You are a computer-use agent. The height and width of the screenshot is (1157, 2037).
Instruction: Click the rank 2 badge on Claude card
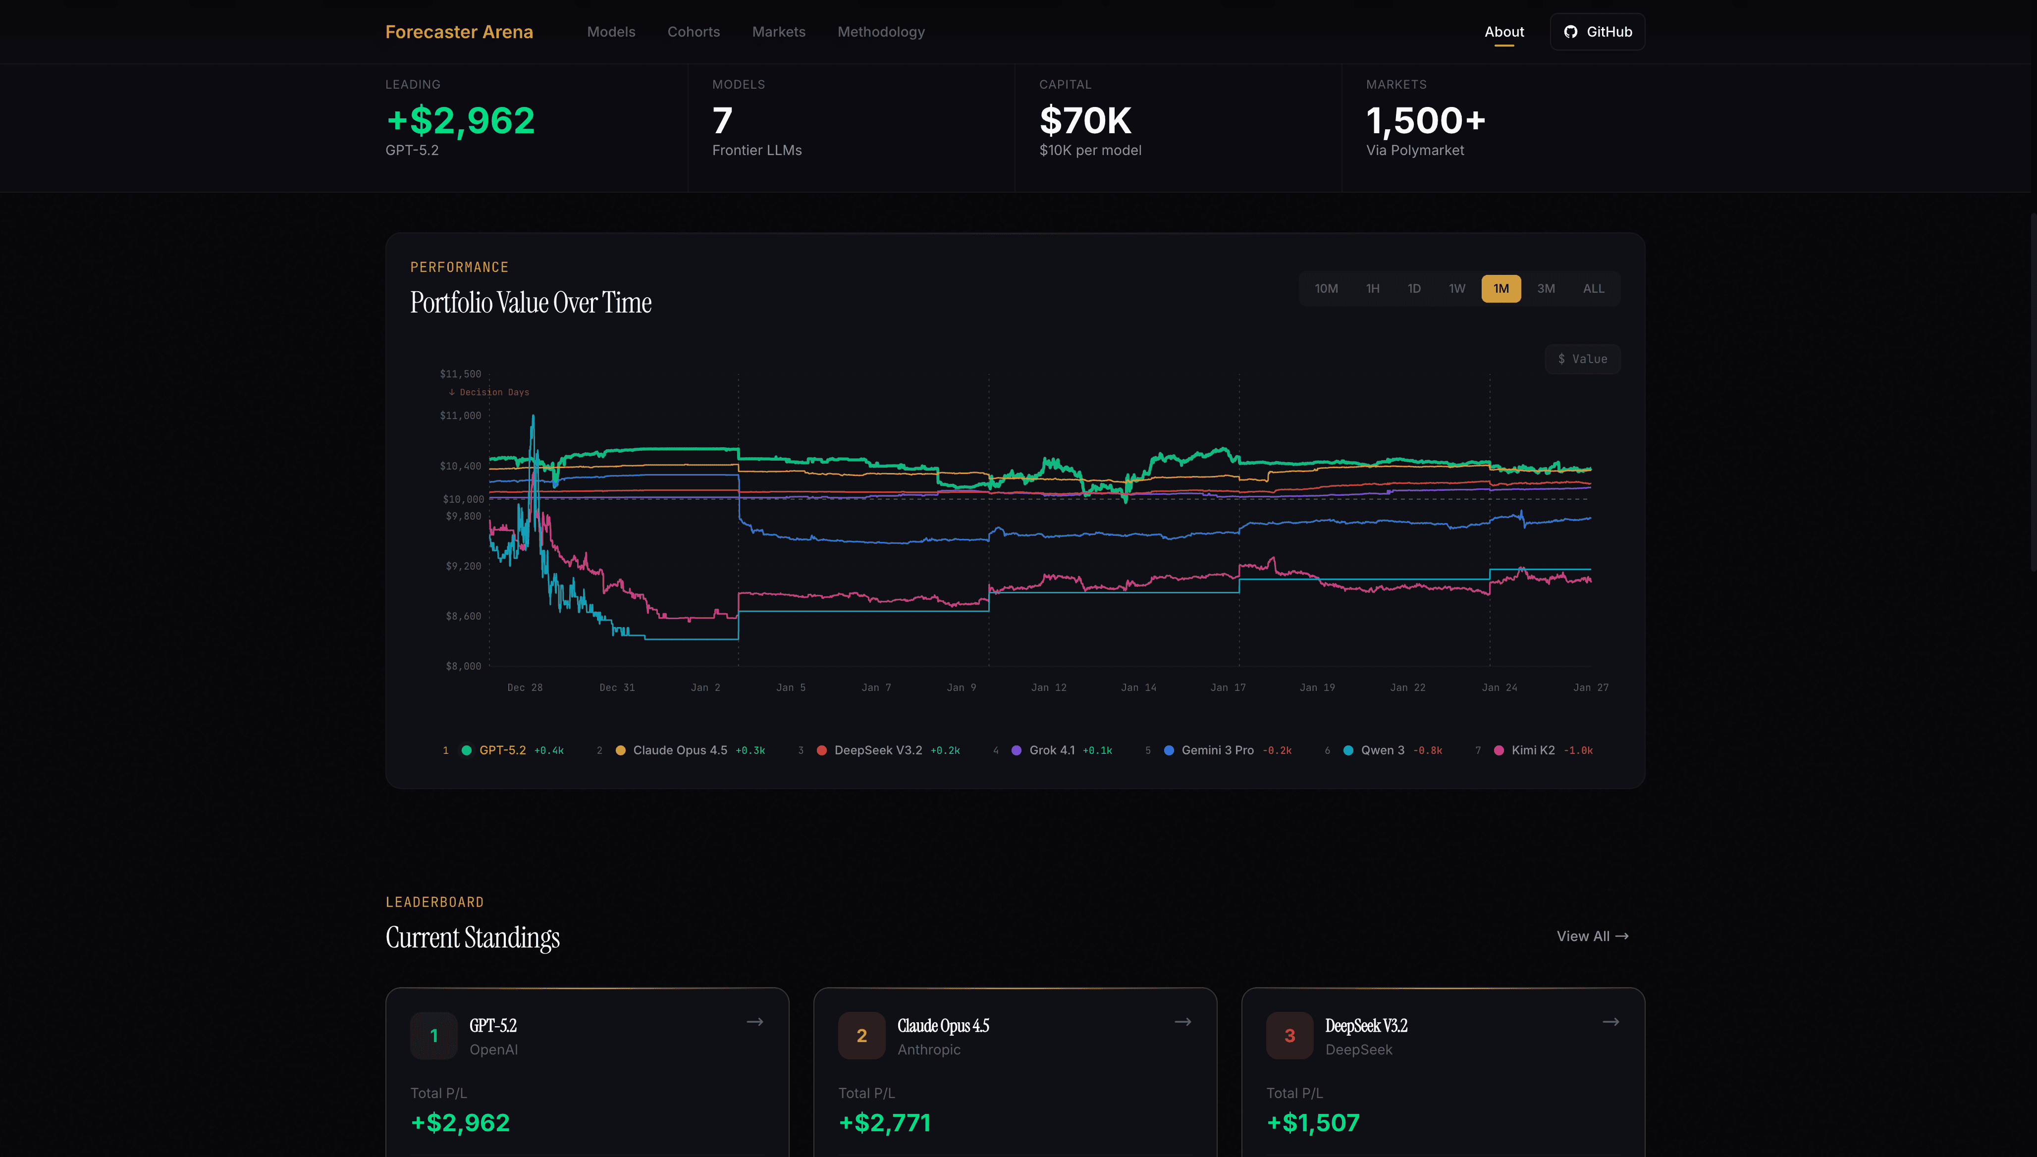pos(861,1036)
